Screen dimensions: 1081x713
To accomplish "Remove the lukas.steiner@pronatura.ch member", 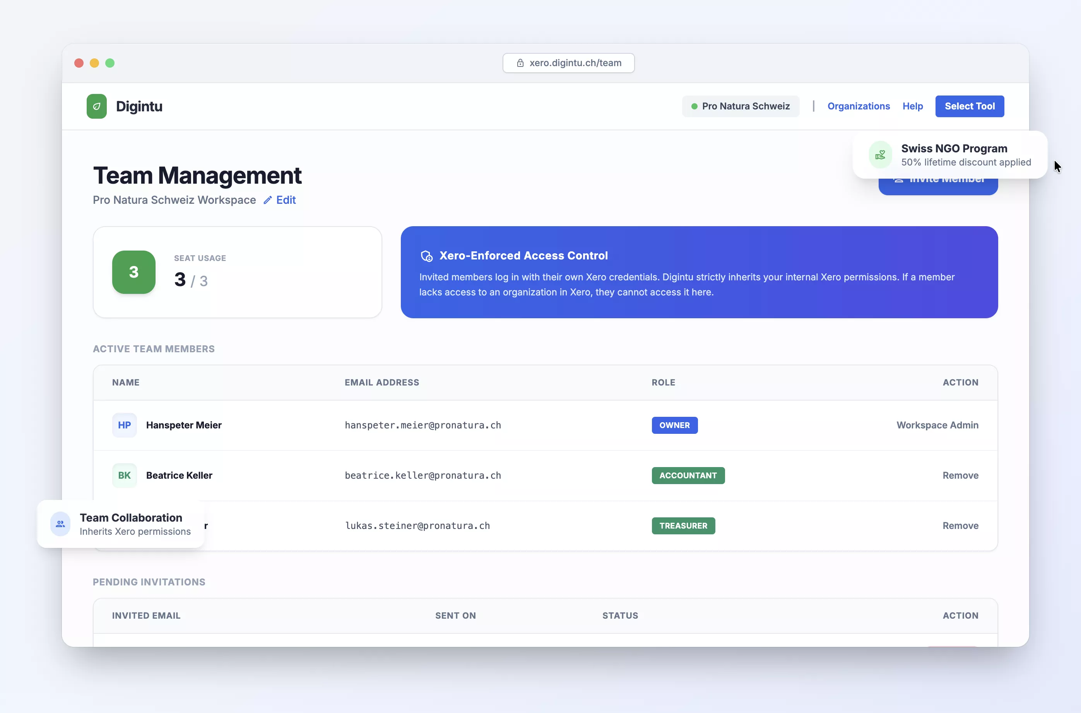I will click(960, 525).
